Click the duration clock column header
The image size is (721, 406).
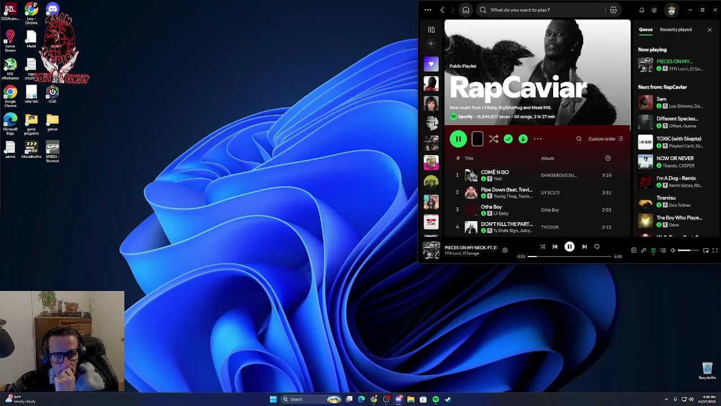(x=608, y=158)
